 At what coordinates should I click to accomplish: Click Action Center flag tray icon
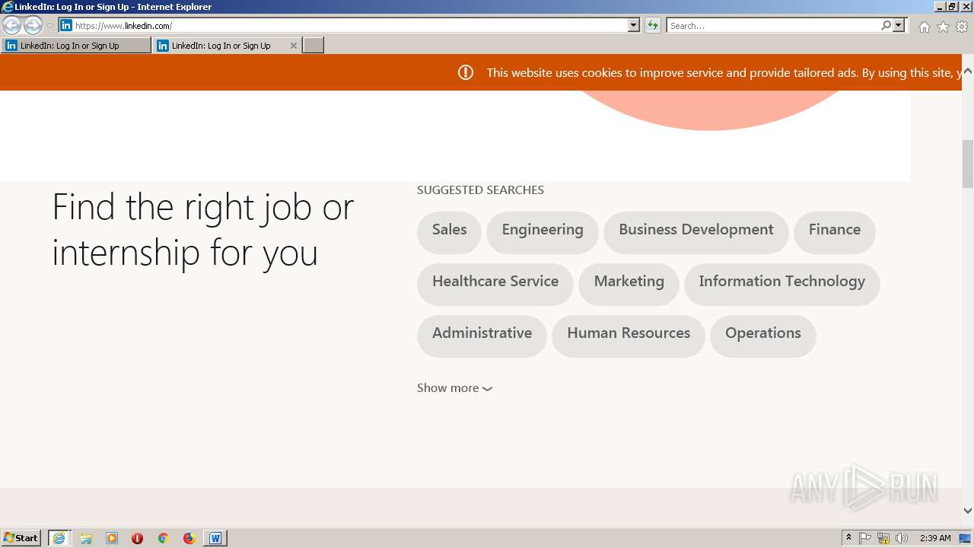pyautogui.click(x=865, y=538)
